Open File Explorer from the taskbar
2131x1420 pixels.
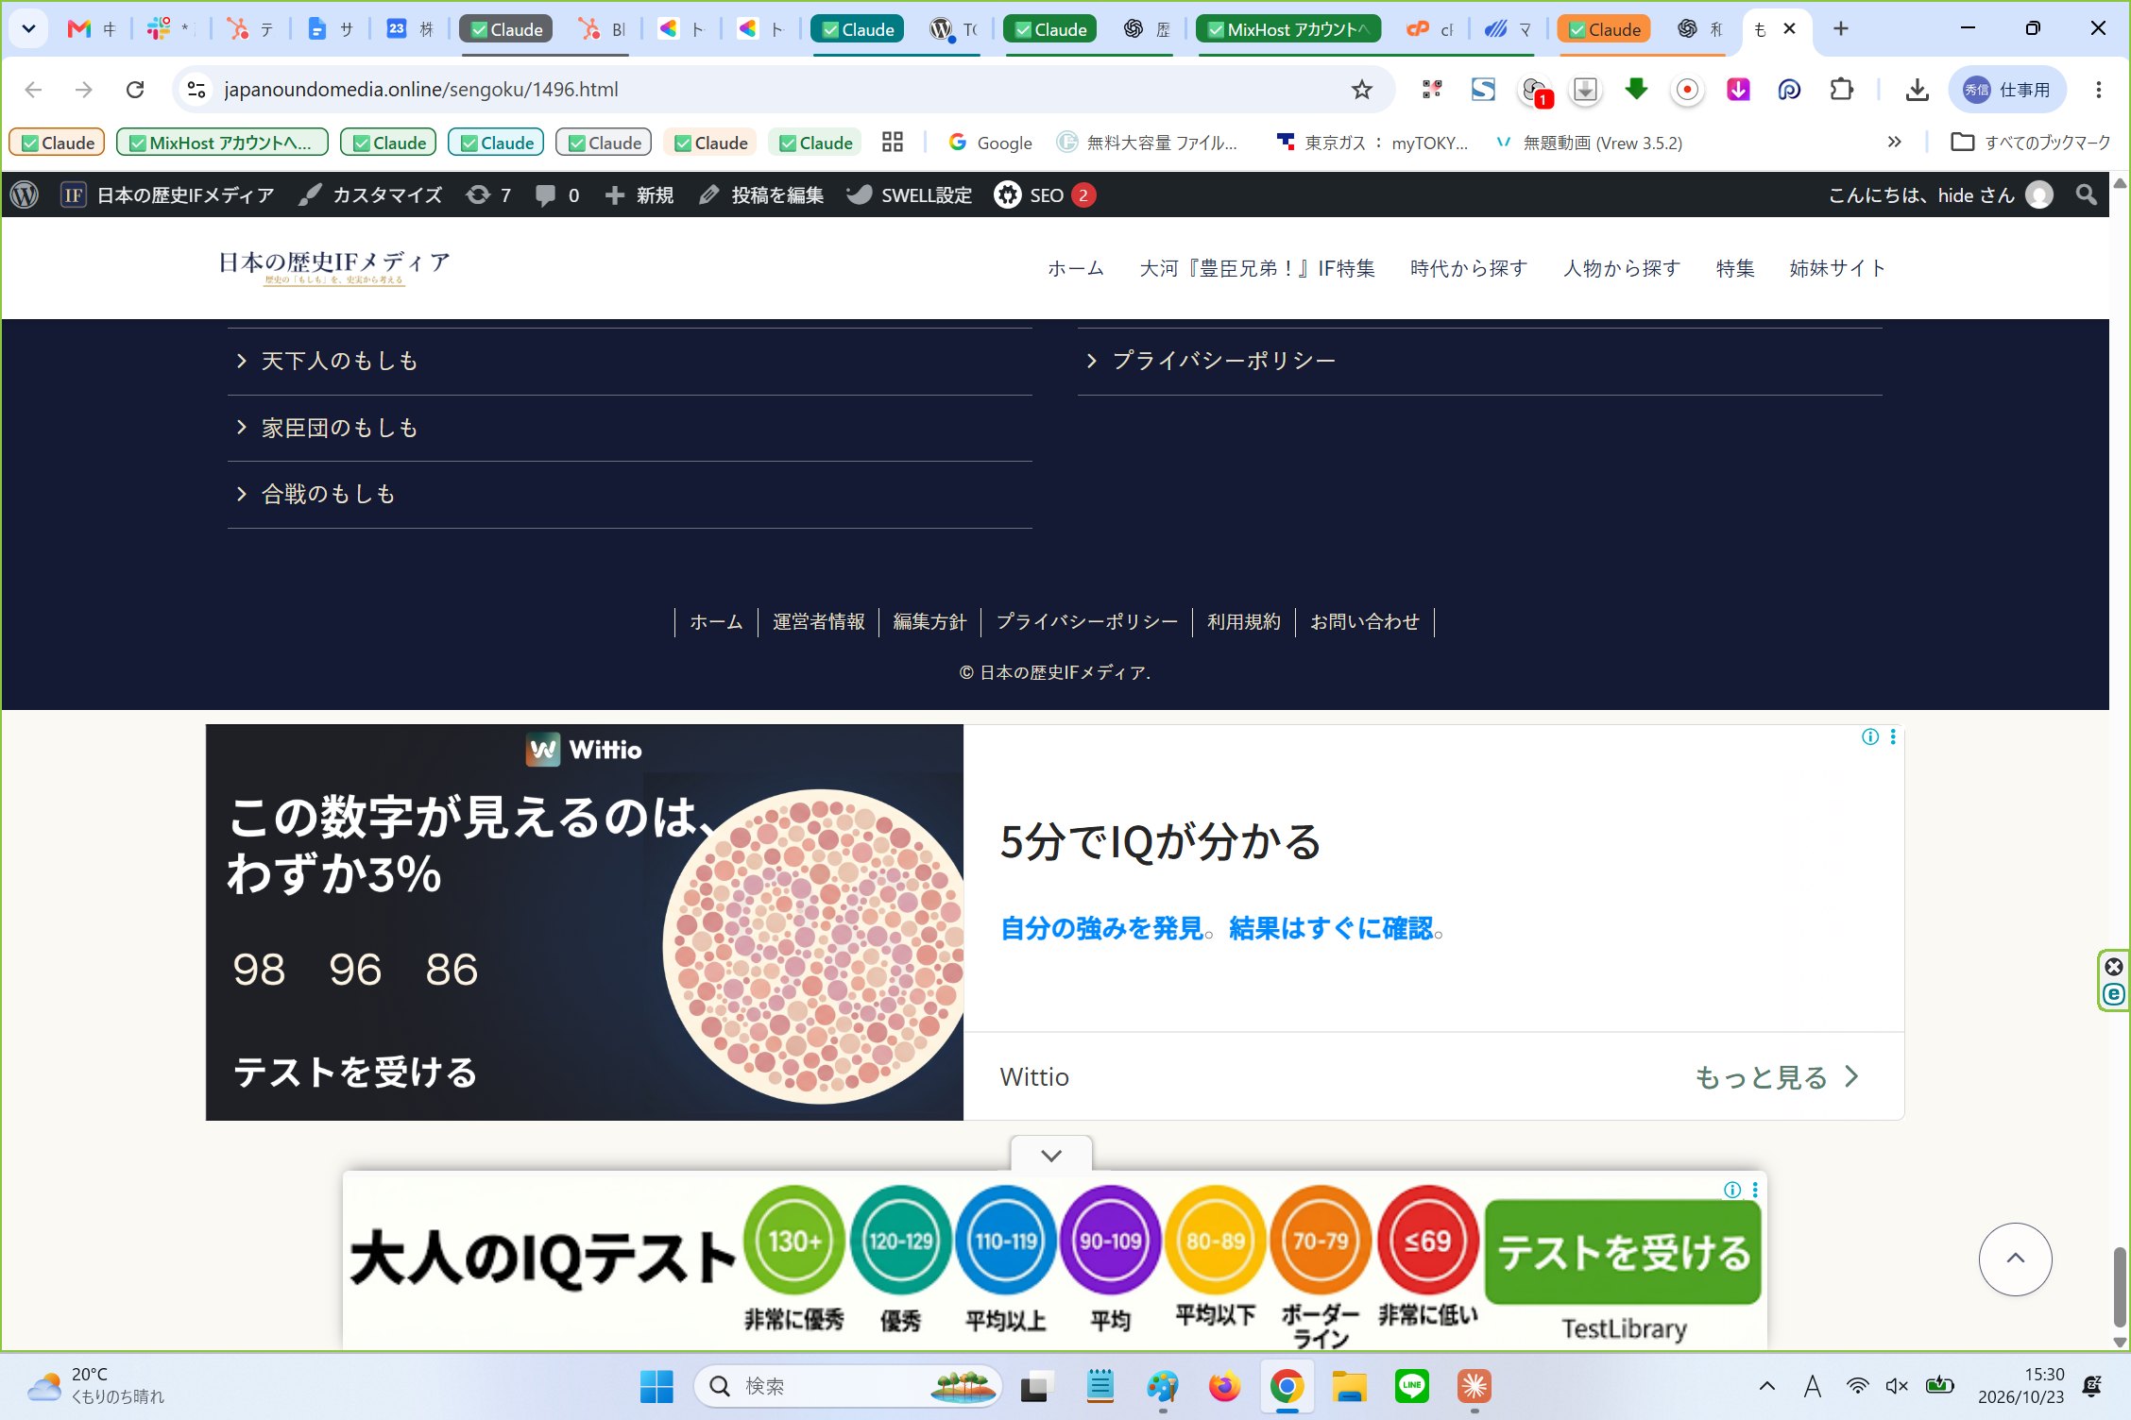tap(1349, 1386)
